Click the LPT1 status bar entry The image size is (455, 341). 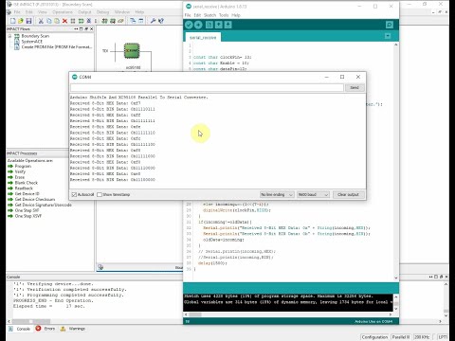tap(443, 337)
